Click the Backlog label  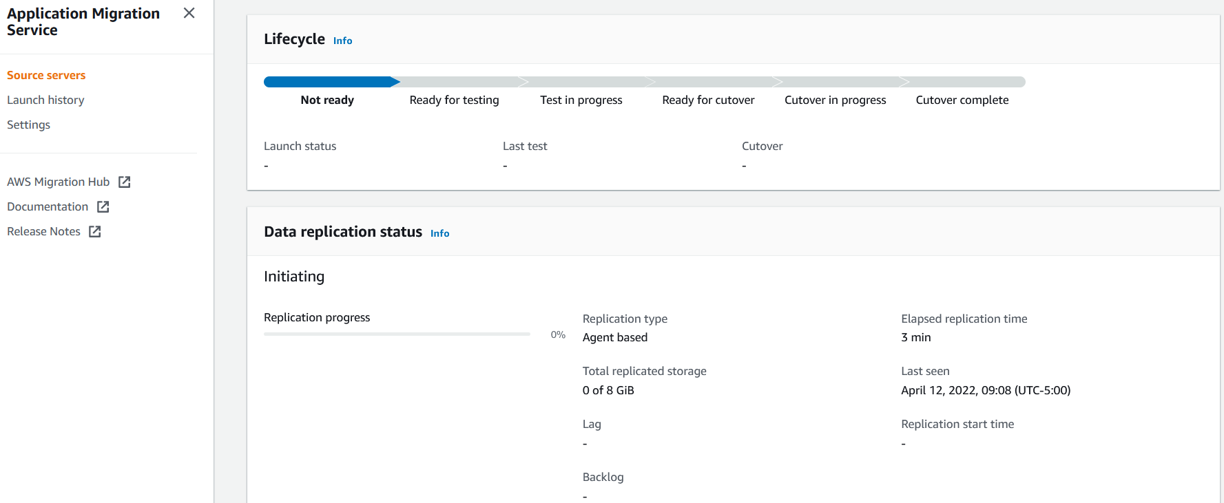(x=603, y=477)
